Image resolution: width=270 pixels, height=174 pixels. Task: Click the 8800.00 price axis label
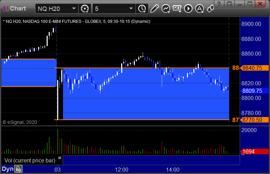coord(251,98)
